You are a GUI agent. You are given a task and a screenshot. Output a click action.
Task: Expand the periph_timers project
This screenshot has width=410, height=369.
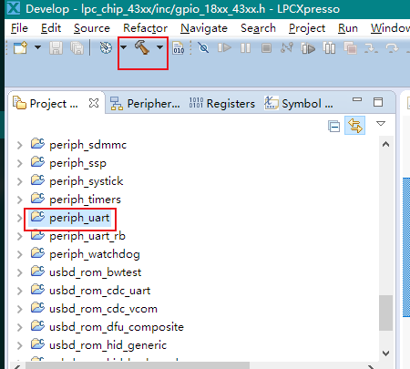pos(20,200)
